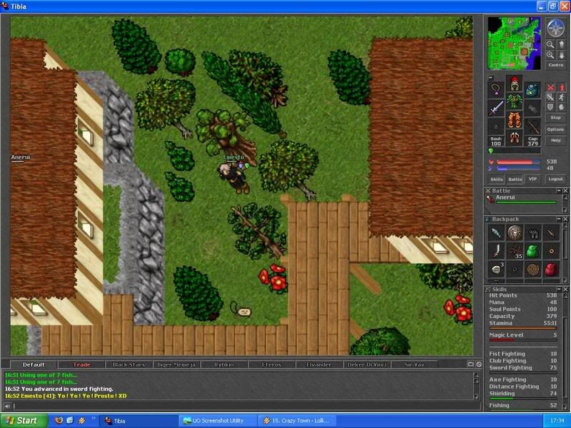This screenshot has width=571, height=428.
Task: Click the Stop button
Action: pos(556,118)
